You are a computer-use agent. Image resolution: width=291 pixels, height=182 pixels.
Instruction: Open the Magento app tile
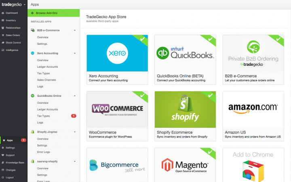(185, 165)
